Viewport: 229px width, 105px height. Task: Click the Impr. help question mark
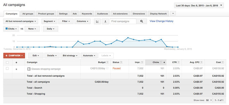point(142,62)
